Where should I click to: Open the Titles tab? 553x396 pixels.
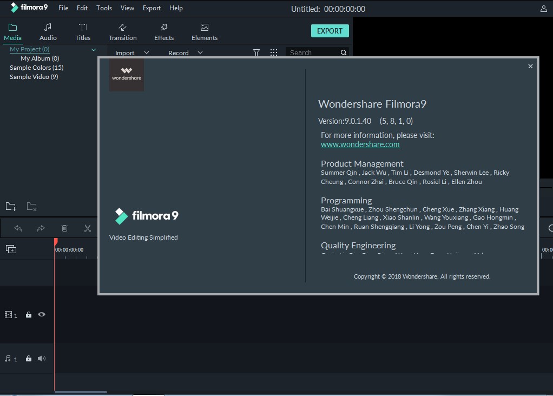[x=83, y=32]
